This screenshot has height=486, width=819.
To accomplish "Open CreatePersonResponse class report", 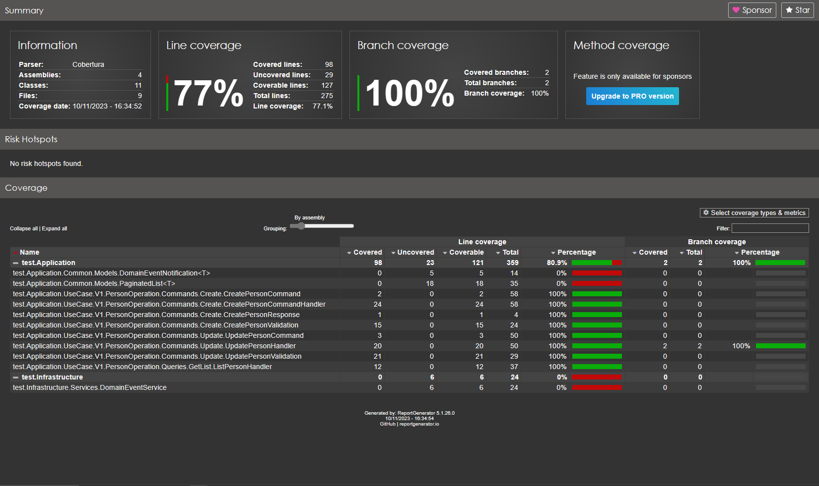I will pyautogui.click(x=156, y=315).
